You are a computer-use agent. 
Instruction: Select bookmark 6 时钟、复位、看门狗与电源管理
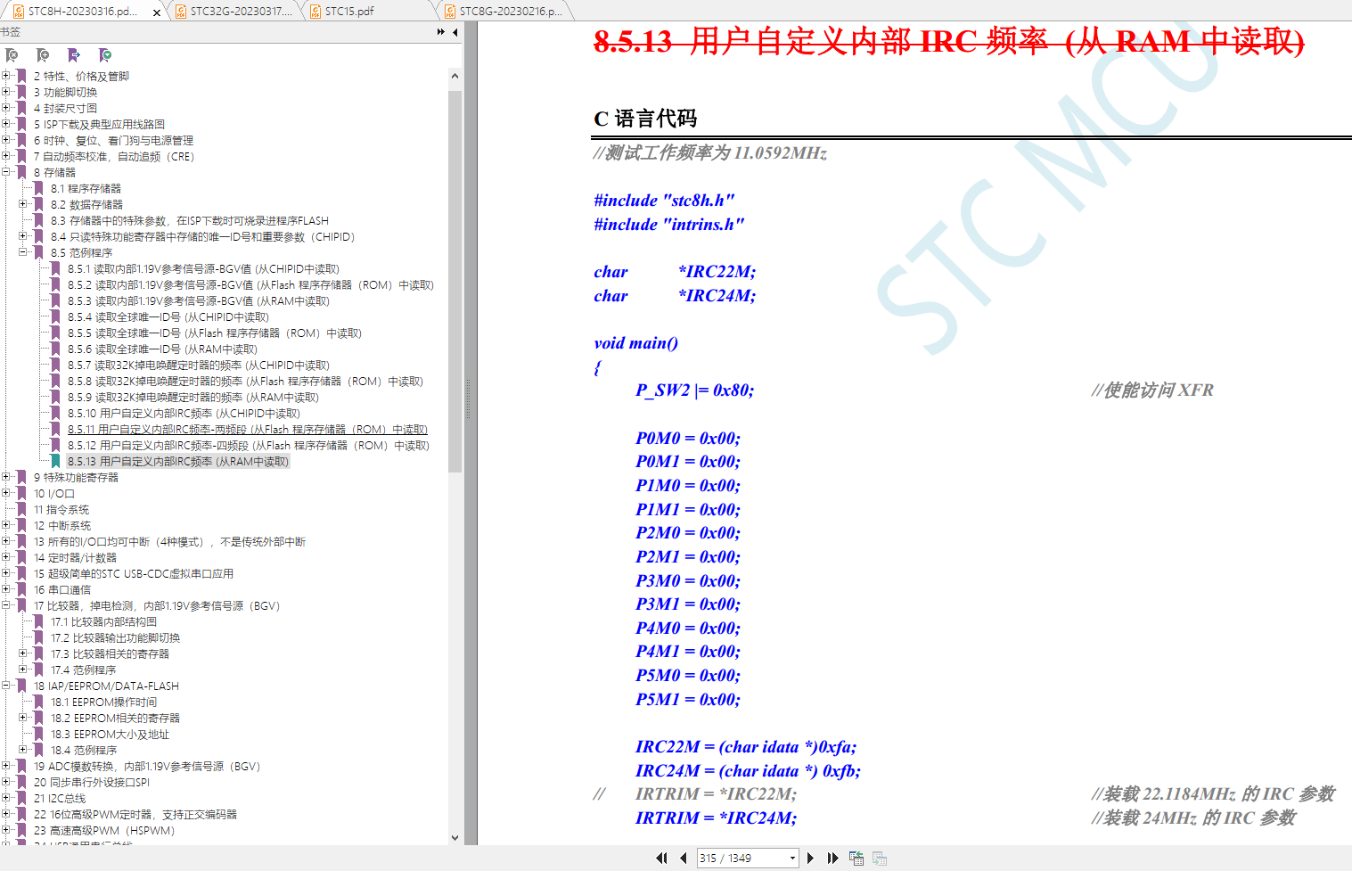click(x=113, y=141)
